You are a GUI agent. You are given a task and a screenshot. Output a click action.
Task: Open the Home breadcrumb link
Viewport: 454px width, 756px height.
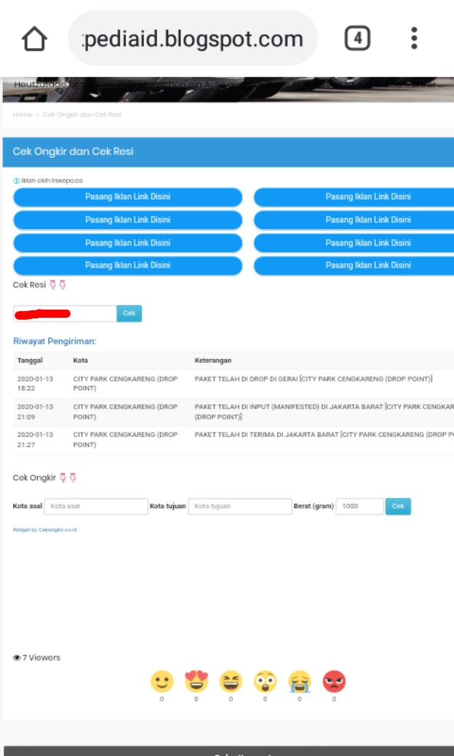pos(23,115)
